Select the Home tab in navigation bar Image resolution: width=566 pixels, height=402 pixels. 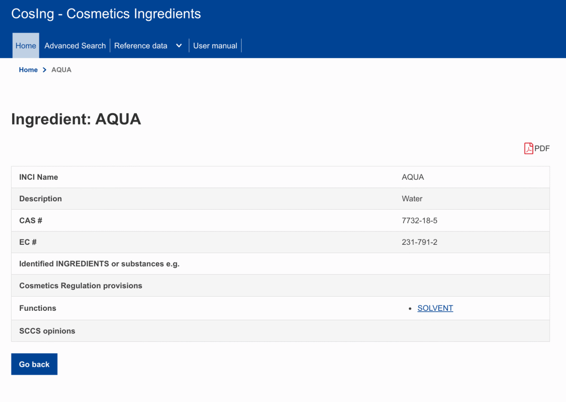coord(26,46)
